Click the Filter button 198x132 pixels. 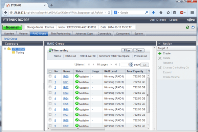(127, 50)
